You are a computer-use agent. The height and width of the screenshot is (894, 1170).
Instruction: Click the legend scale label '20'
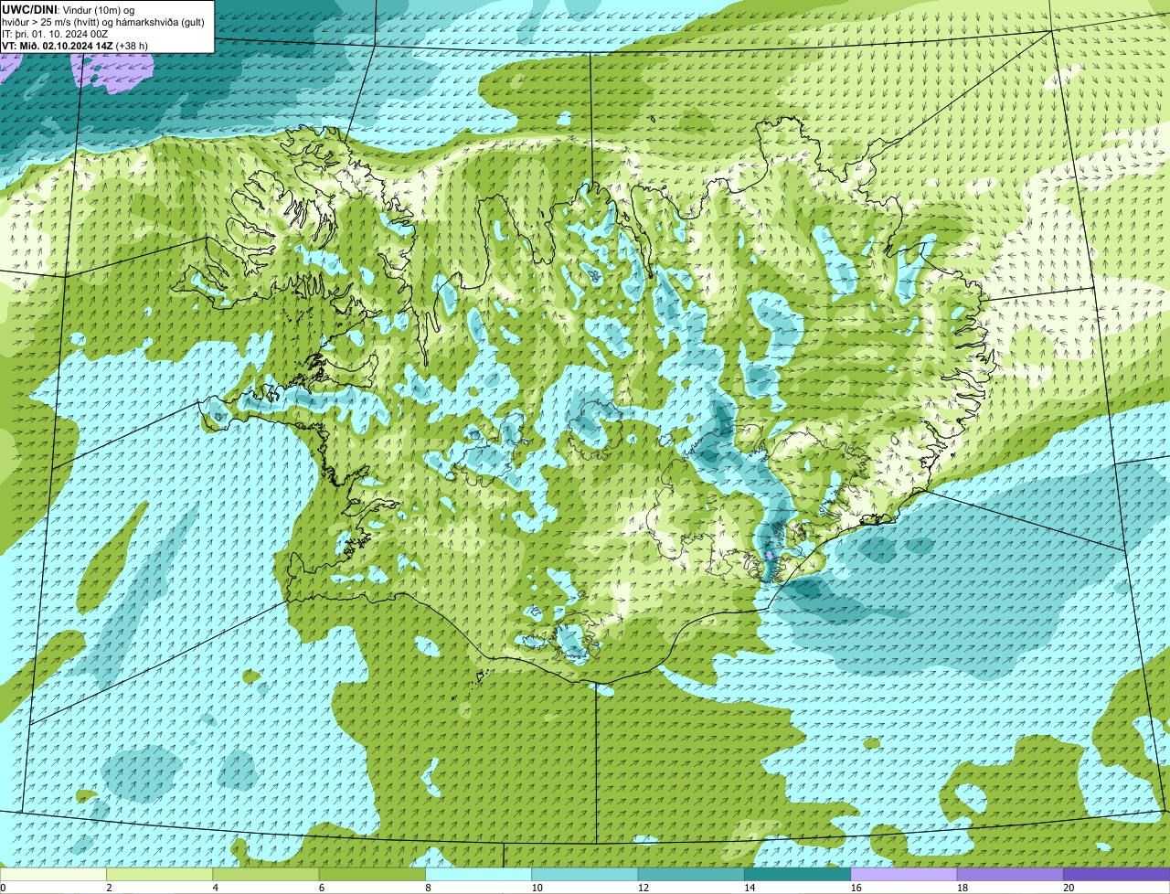(1069, 888)
